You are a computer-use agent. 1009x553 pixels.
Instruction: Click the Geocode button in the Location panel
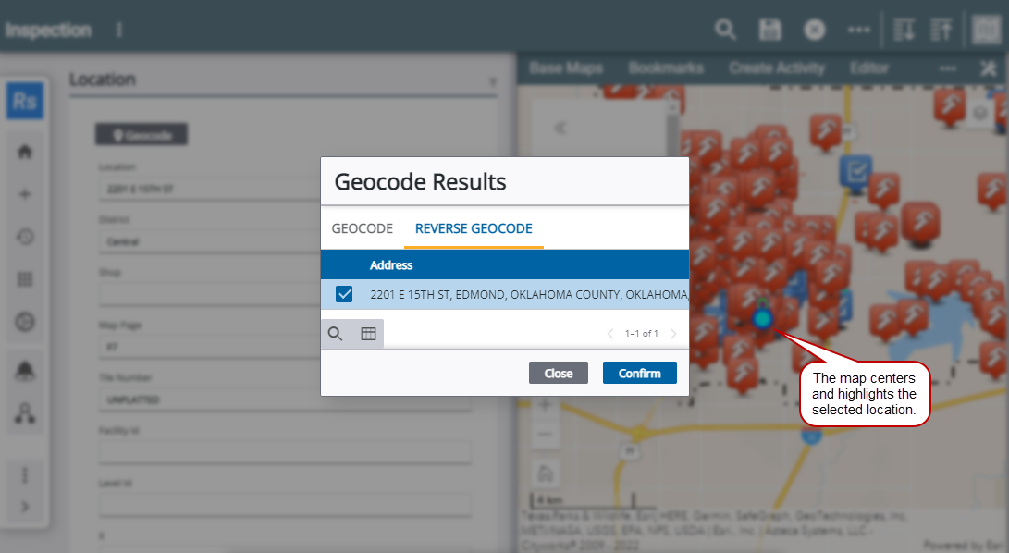click(x=141, y=133)
